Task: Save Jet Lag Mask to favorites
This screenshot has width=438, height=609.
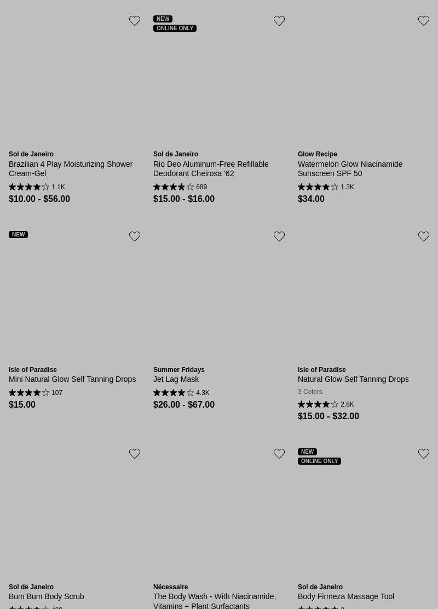Action: [x=279, y=236]
